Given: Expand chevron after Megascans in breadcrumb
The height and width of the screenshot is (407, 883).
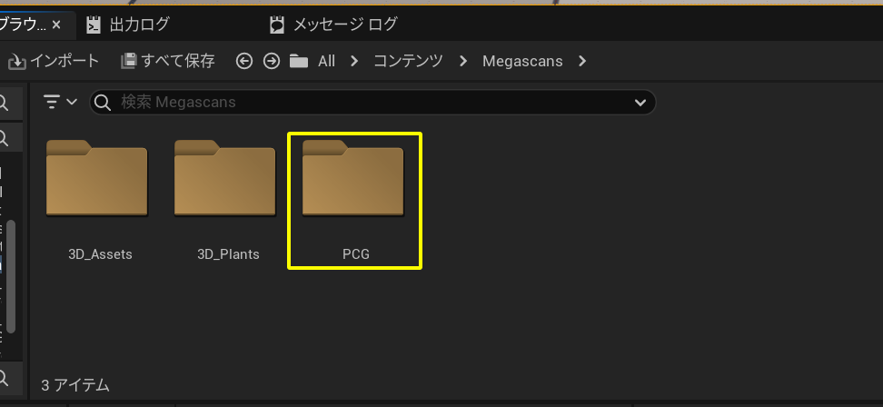Looking at the screenshot, I should pos(582,61).
